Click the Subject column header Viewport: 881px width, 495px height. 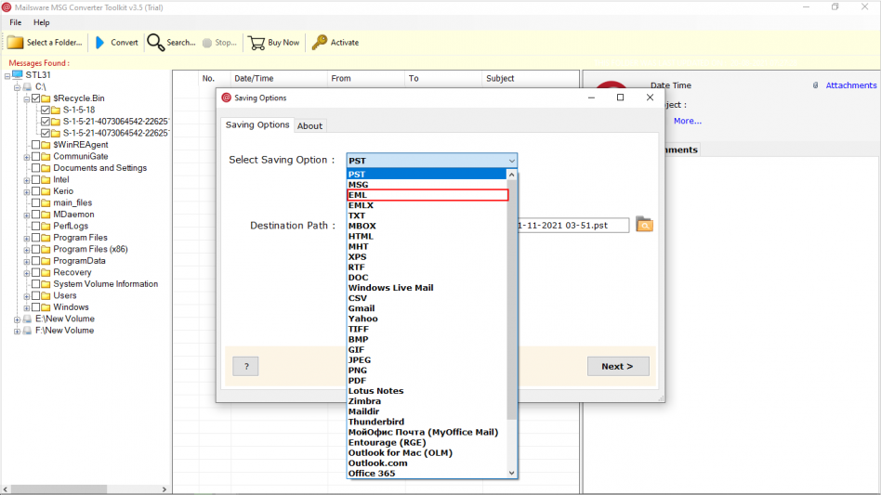[530, 79]
